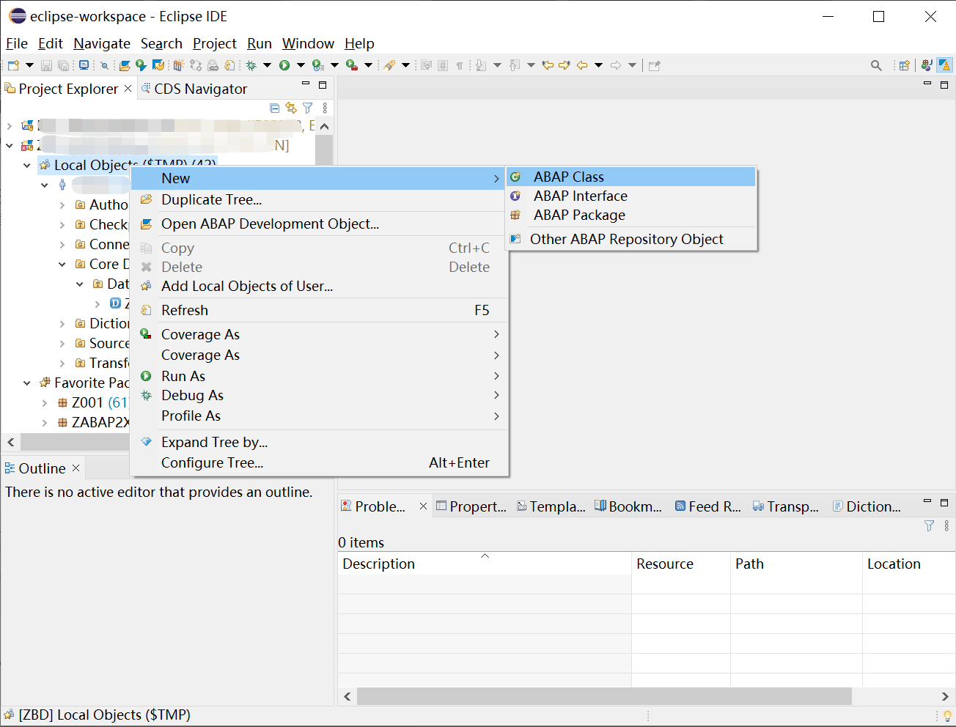Open search via the magnifier icon top right

click(877, 65)
